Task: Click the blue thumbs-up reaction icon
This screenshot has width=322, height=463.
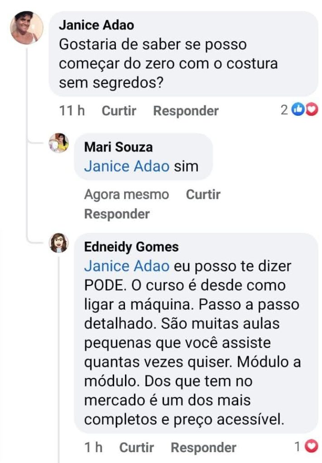Action: point(298,110)
